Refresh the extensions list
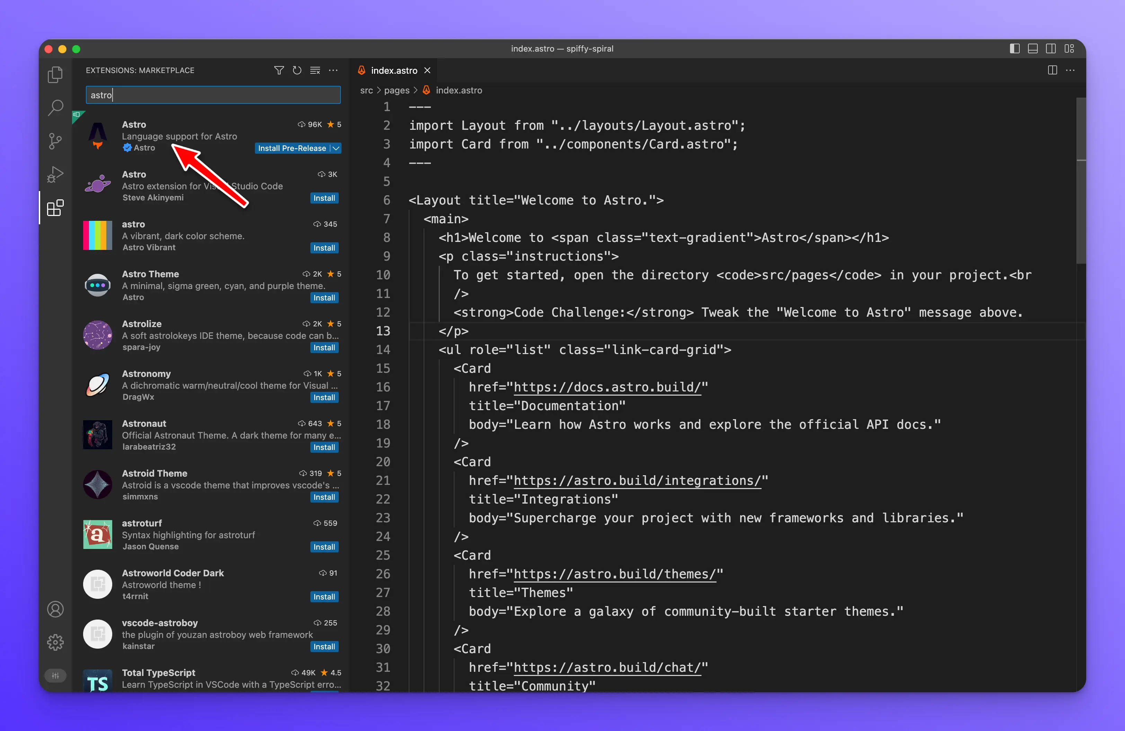This screenshot has width=1125, height=731. pos(297,70)
